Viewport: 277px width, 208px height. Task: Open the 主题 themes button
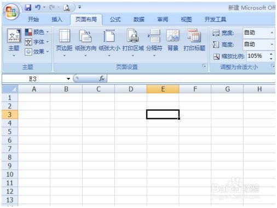14,43
